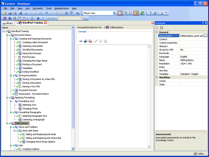
Task: Collapse the Work with Views tree node
Action: tap(14, 131)
